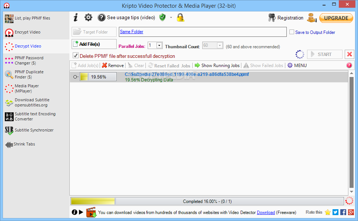Click the red X cancel button
This screenshot has width=358, height=221.
click(349, 54)
